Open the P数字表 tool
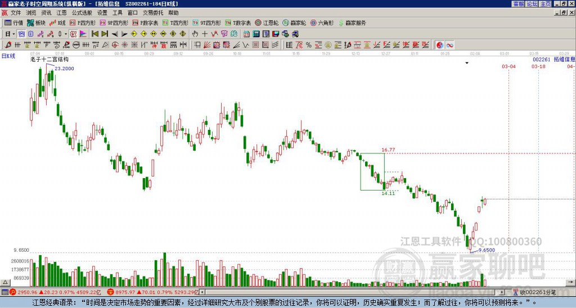 tap(145, 22)
